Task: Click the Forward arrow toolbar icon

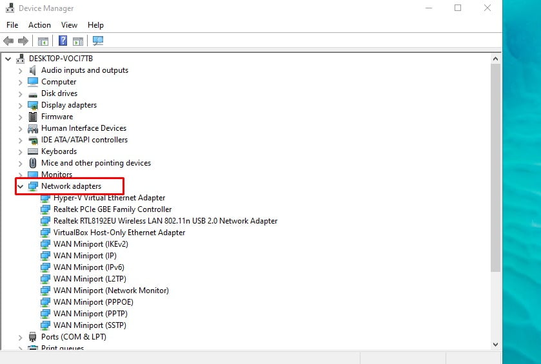Action: click(x=23, y=41)
